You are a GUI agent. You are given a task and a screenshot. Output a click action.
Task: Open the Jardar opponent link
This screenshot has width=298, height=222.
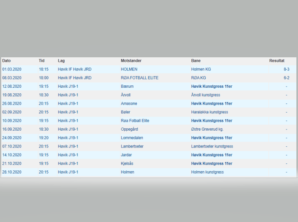tap(126, 155)
